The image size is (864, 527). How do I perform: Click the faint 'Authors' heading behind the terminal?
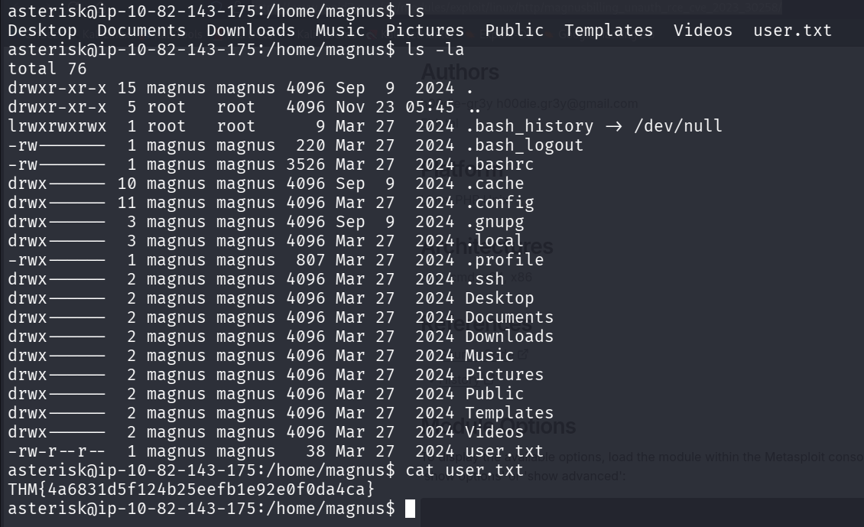460,73
